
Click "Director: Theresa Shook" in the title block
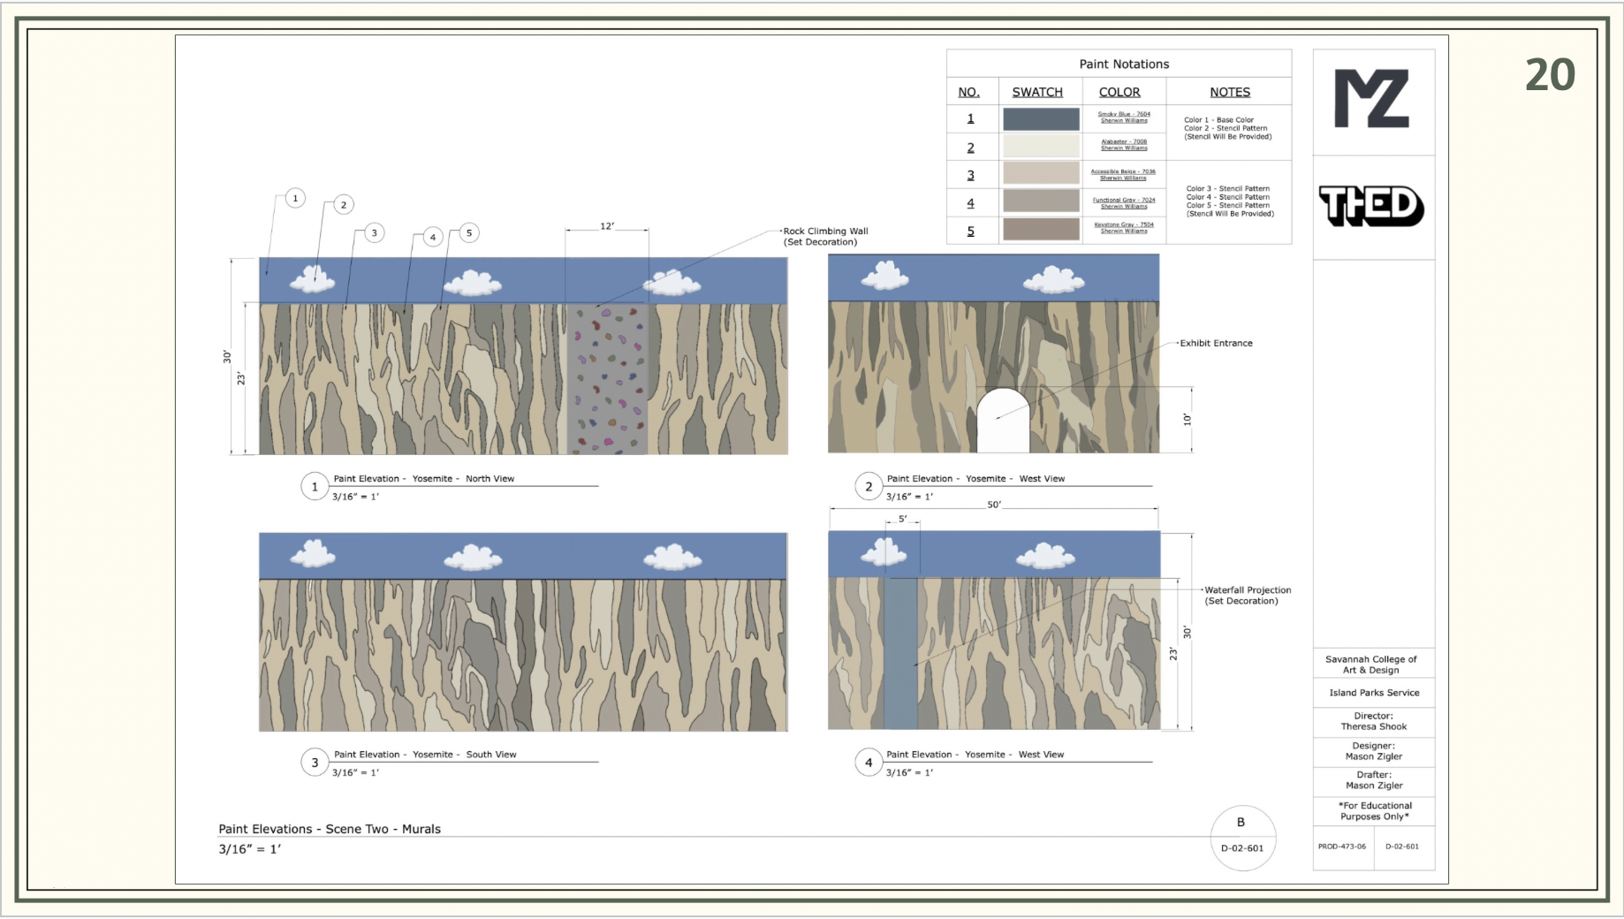coord(1374,721)
